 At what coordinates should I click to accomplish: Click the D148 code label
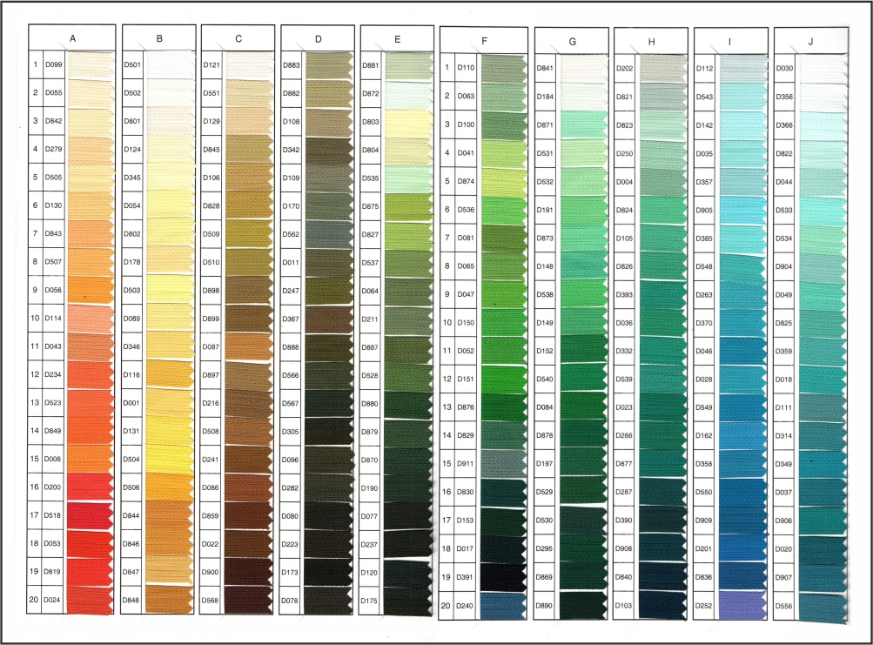click(x=545, y=266)
